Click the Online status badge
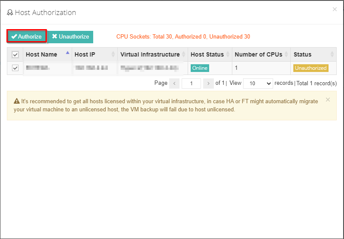The image size is (344, 239). 200,68
